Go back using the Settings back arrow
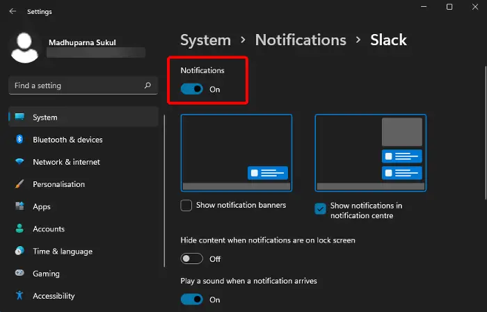487x312 pixels. tap(13, 12)
